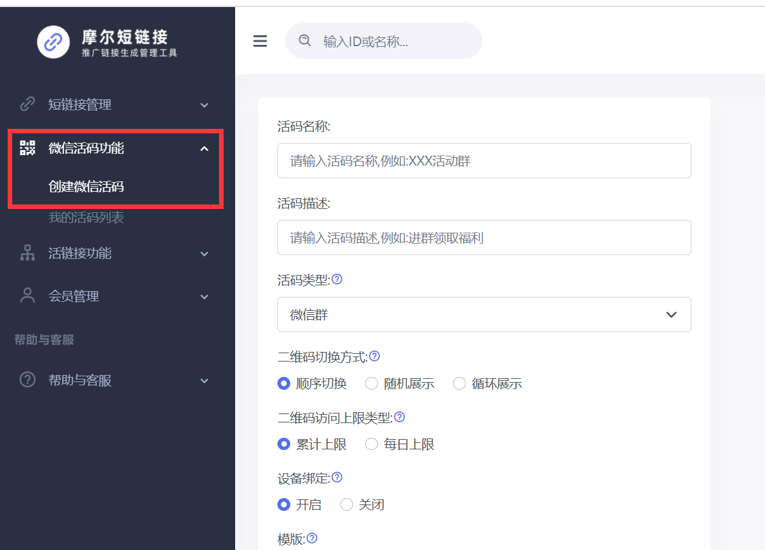Viewport: 765px width, 550px height.
Task: Toggle the hamburger sidebar menu icon
Action: tap(260, 41)
